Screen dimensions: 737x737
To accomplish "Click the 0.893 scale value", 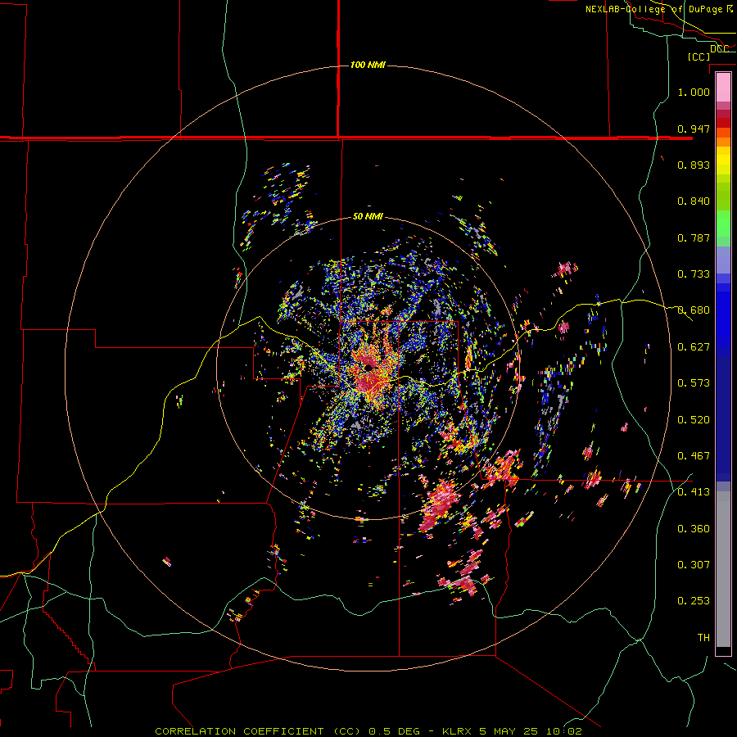I will click(694, 165).
